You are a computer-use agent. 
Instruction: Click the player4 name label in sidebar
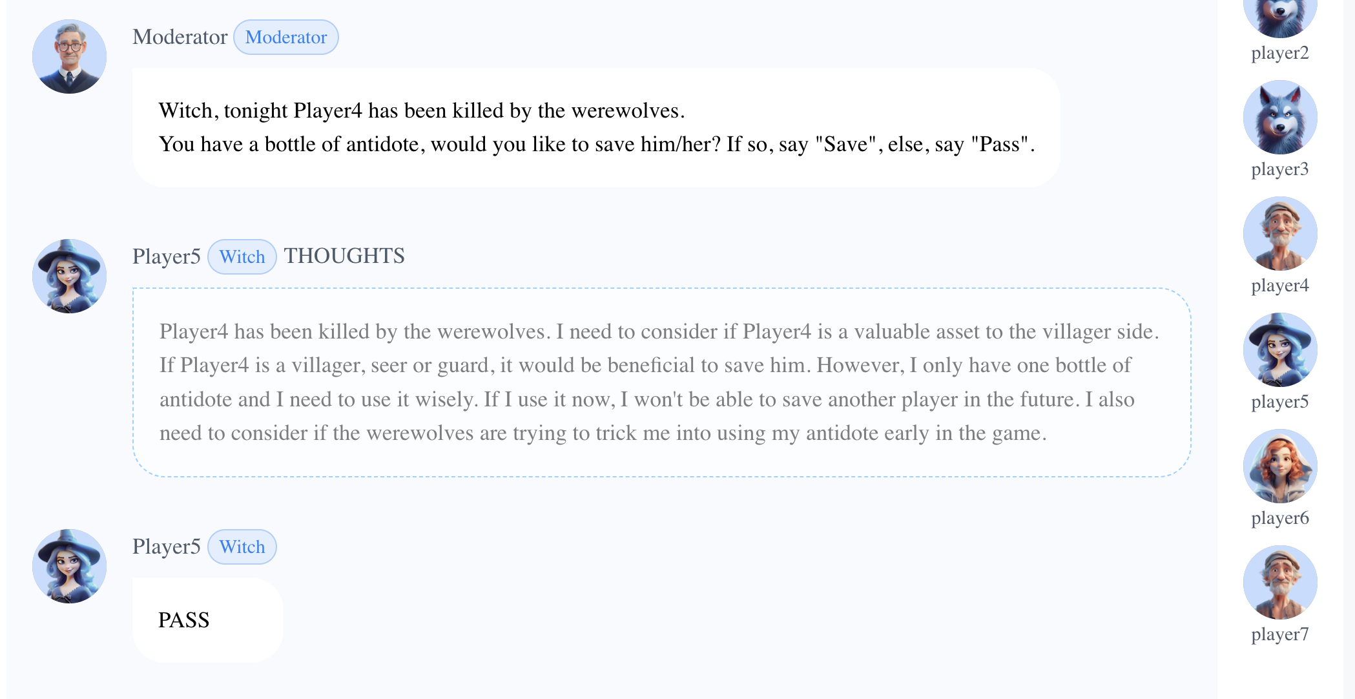[x=1279, y=286]
